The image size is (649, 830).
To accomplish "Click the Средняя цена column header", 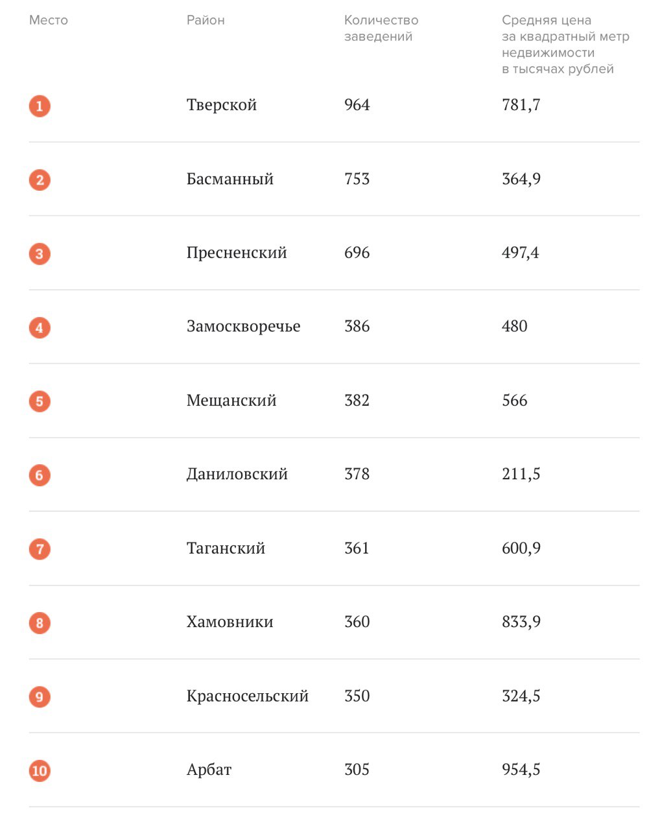I will pyautogui.click(x=565, y=45).
